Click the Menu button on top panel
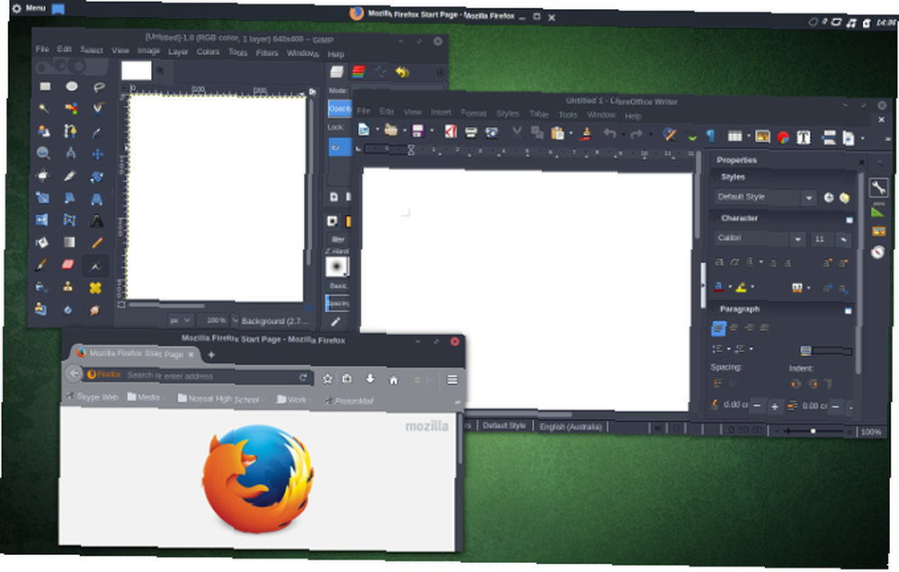The height and width of the screenshot is (572, 899). coord(29,8)
